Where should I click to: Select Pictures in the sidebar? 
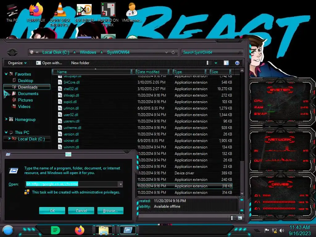pos(25,100)
